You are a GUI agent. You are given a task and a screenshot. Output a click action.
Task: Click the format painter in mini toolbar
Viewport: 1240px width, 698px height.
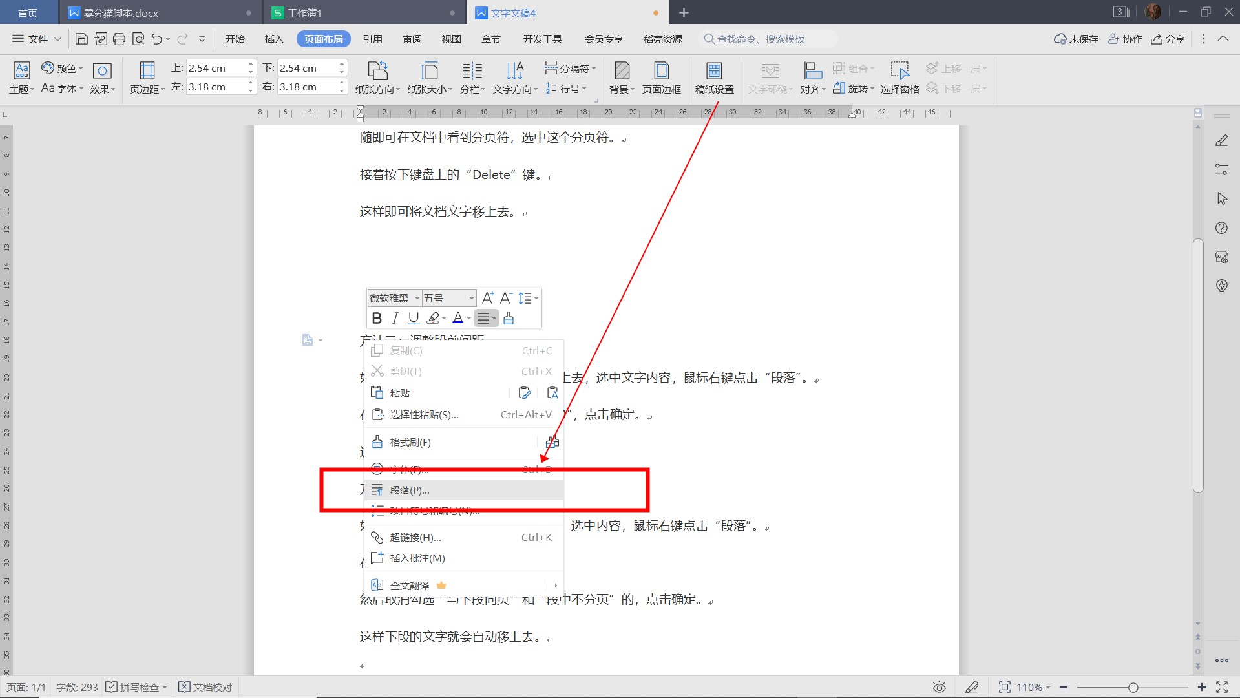(509, 318)
